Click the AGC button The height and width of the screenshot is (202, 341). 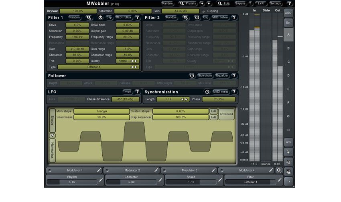[x=288, y=13]
